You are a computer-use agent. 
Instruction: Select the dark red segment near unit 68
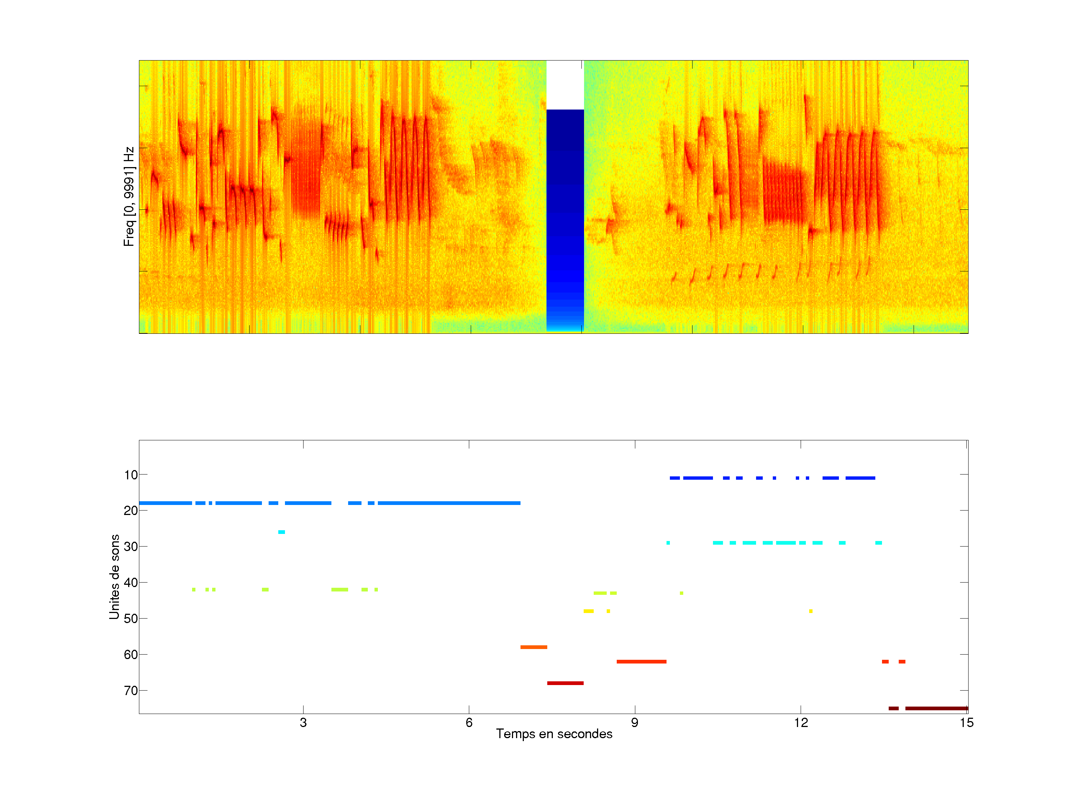pos(565,683)
